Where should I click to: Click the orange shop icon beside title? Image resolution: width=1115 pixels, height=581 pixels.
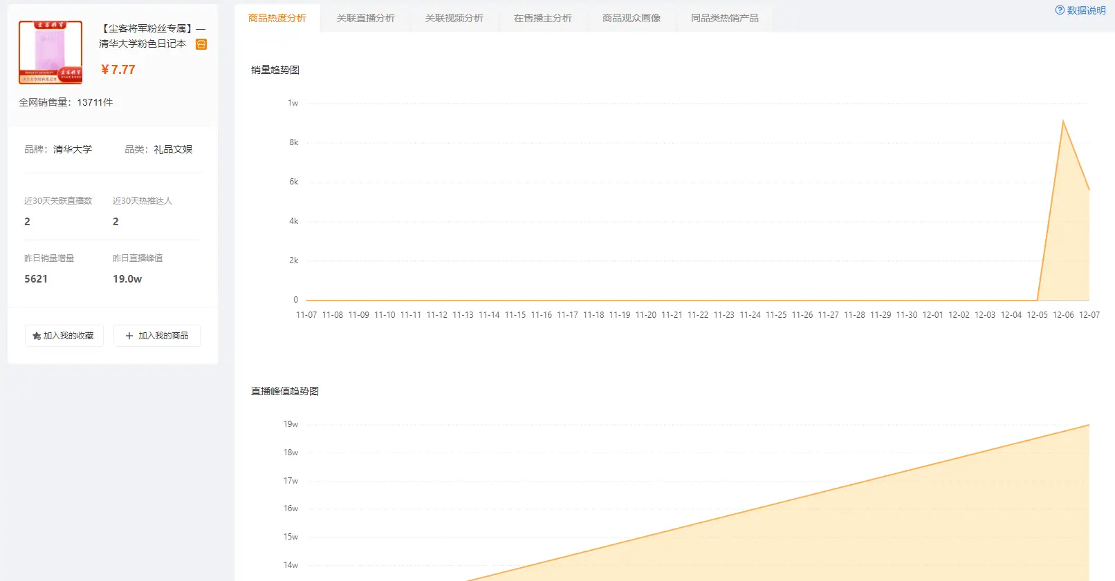201,44
